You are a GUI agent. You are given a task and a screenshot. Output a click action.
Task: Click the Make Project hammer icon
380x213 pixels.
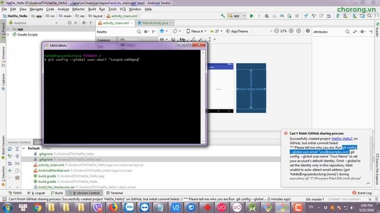[223, 16]
